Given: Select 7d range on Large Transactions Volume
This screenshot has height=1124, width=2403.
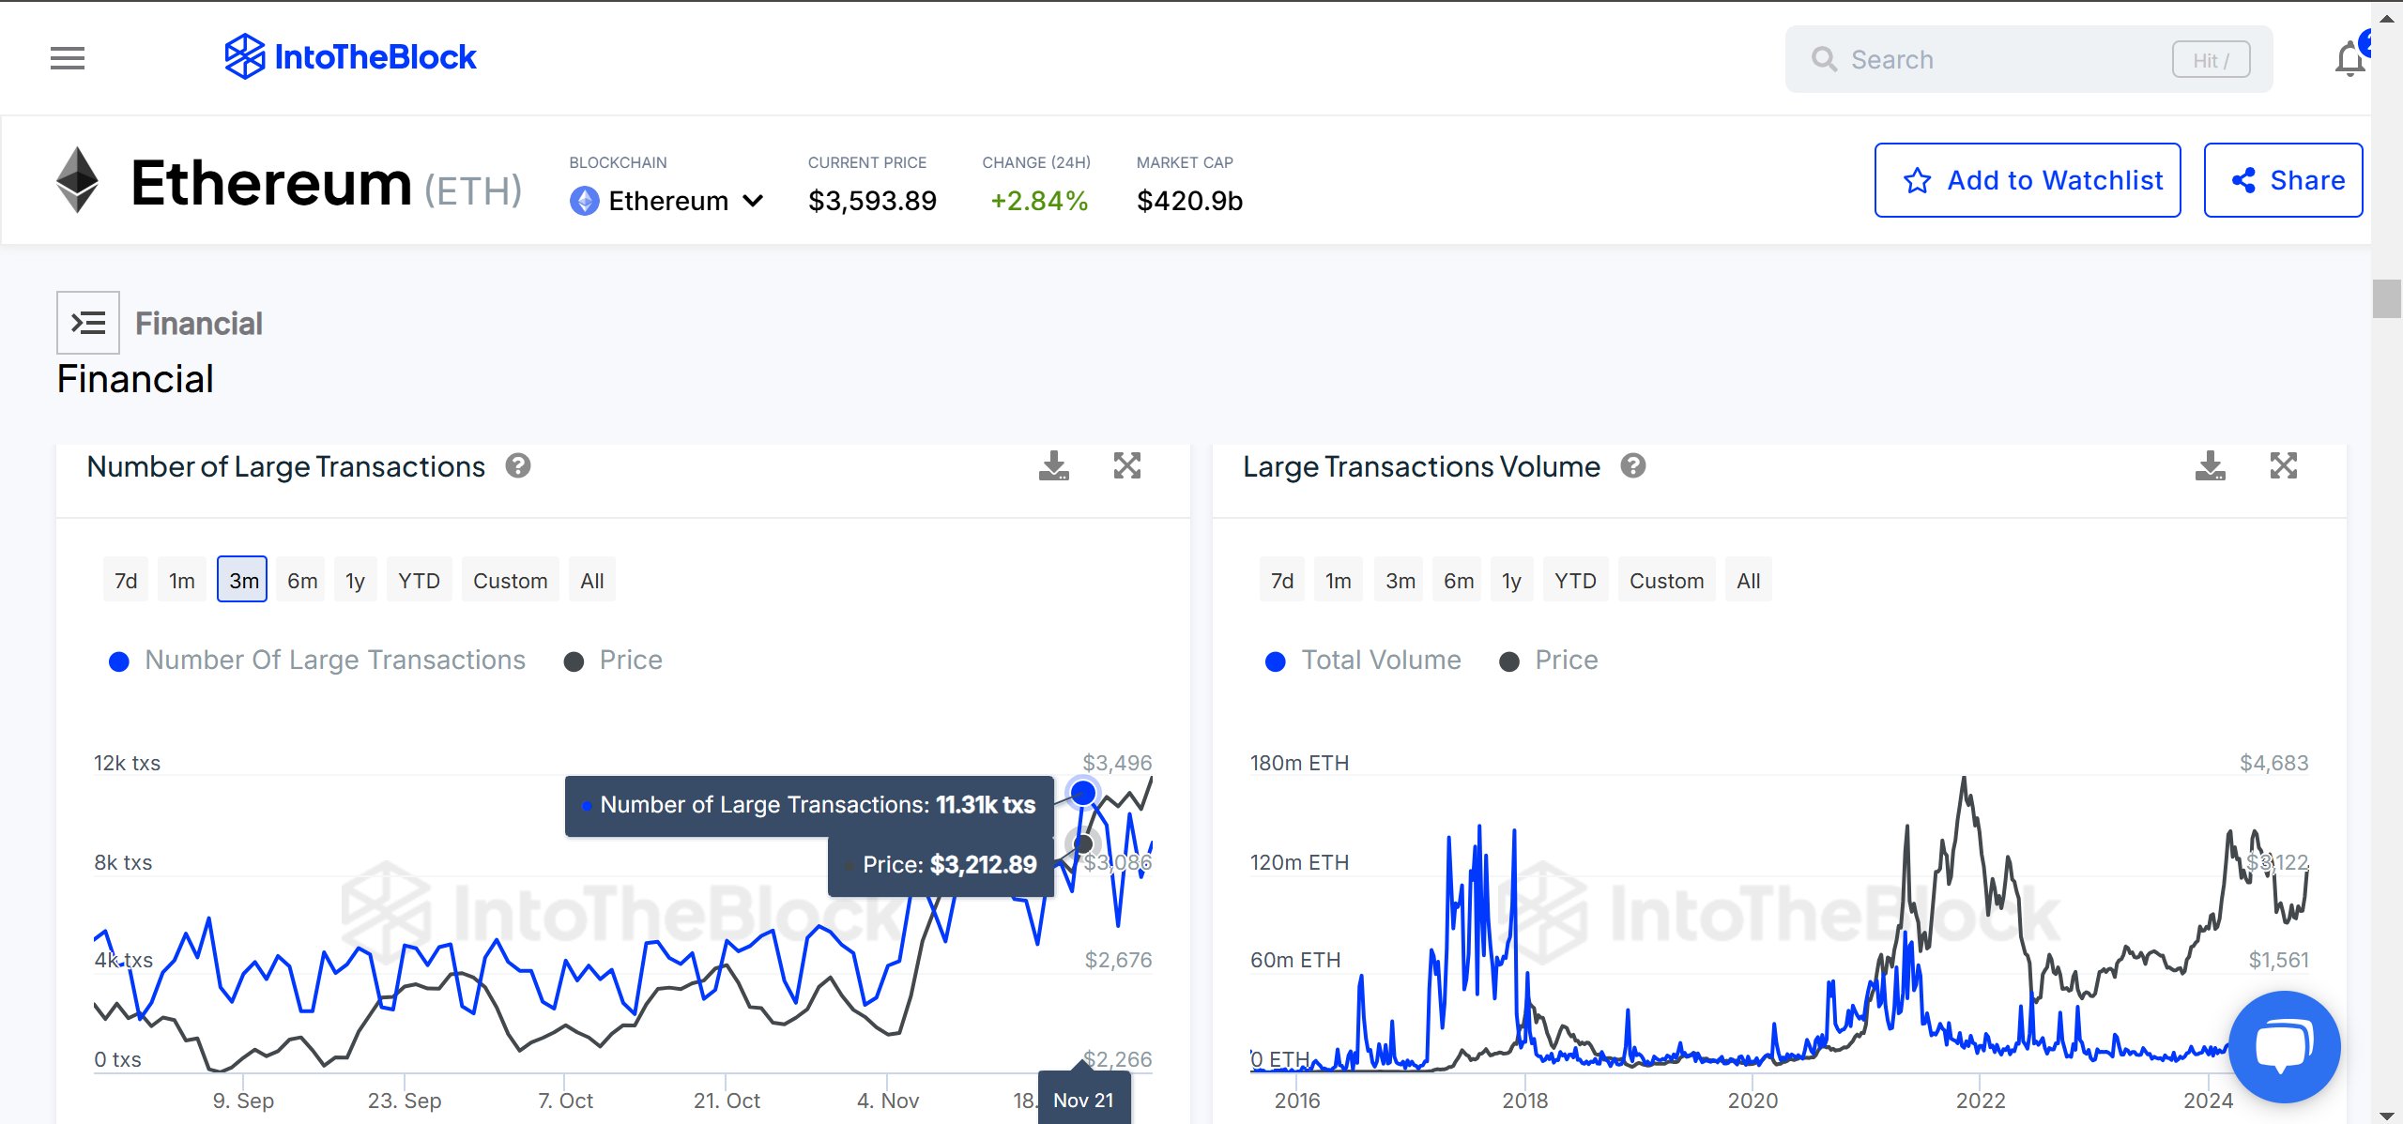Looking at the screenshot, I should (x=1282, y=580).
